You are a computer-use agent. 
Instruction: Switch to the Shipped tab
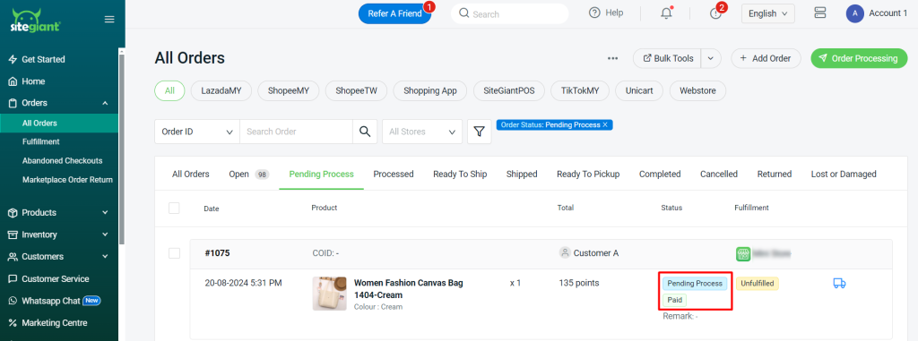[x=522, y=175]
